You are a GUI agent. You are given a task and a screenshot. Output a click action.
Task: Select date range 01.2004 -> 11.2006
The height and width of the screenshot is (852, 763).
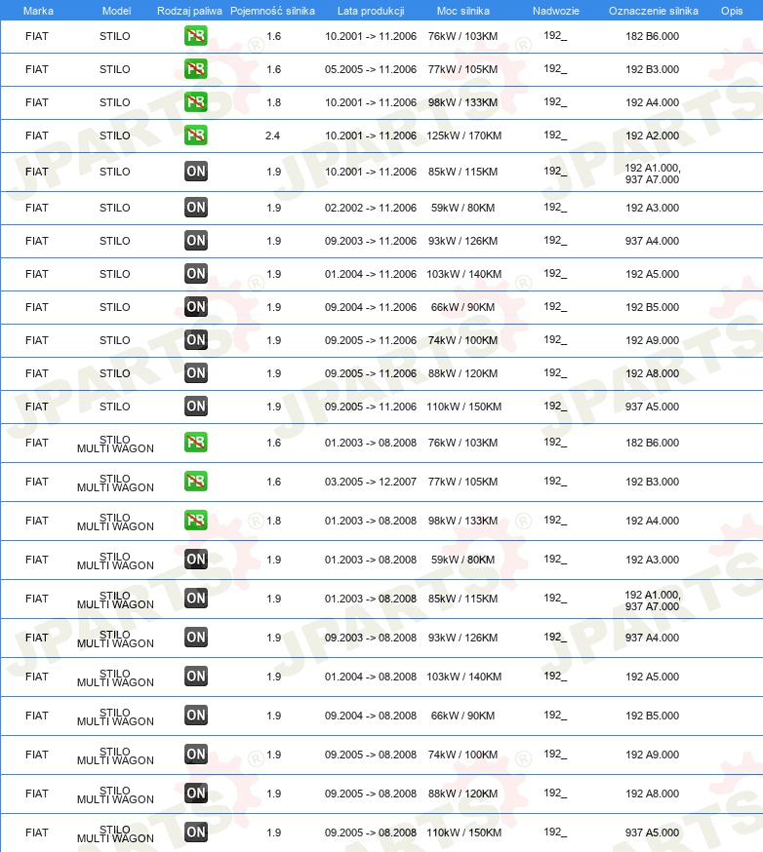(371, 274)
